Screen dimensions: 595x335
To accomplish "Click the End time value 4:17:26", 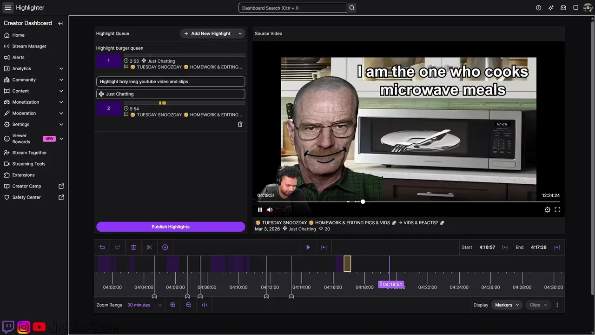I will pos(538,248).
